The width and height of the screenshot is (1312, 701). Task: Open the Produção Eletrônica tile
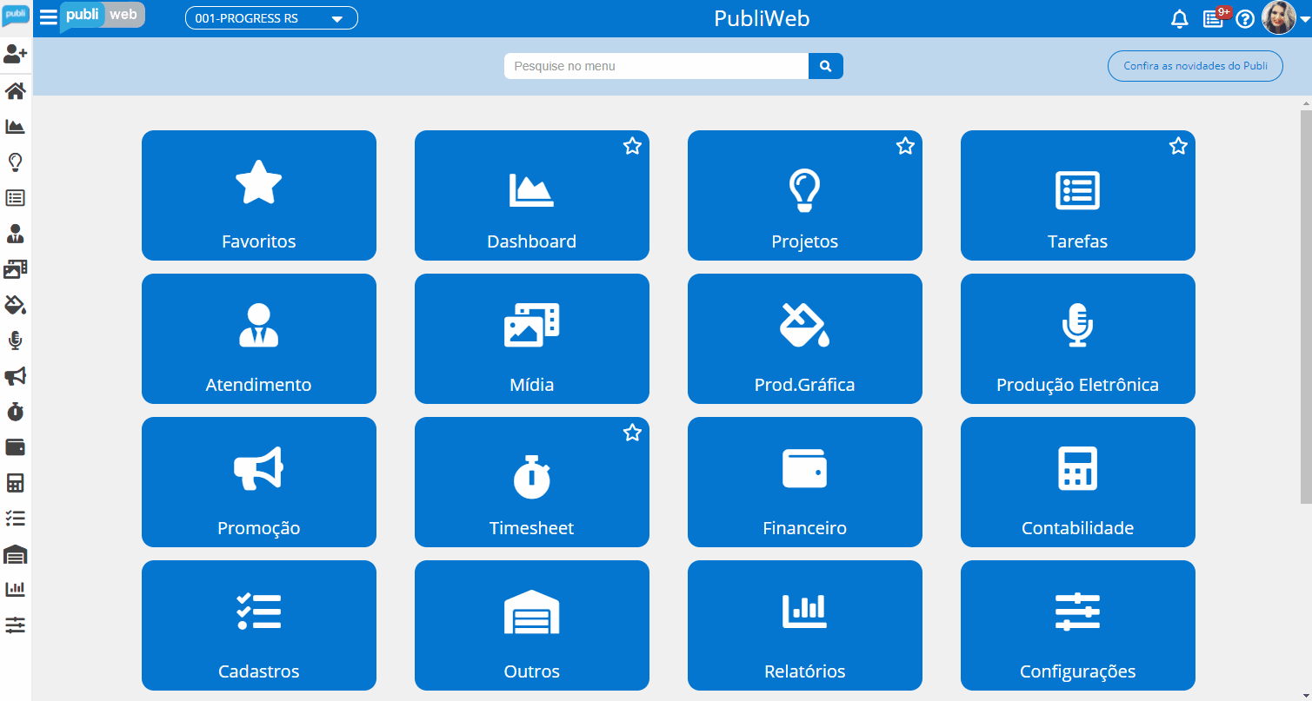coord(1078,339)
